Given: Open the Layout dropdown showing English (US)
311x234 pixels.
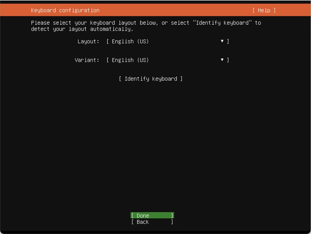Looking at the screenshot, I should [168, 41].
